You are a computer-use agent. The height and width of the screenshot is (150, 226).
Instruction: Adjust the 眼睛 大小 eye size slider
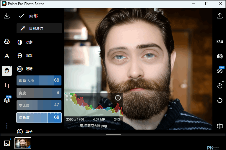coord(39,80)
